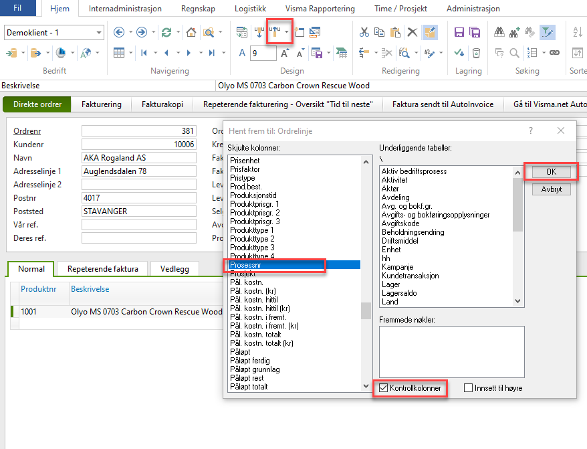The width and height of the screenshot is (587, 449).
Task: Expand the dropdown beside the grid table view icon
Action: (x=130, y=53)
